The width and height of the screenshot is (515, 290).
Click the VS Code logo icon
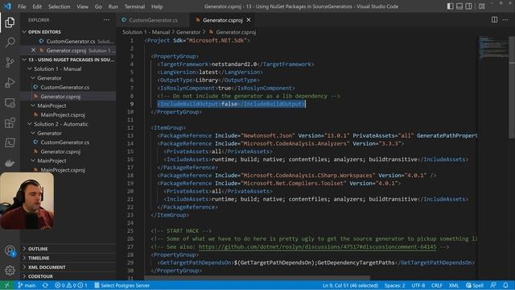pos(7,6)
